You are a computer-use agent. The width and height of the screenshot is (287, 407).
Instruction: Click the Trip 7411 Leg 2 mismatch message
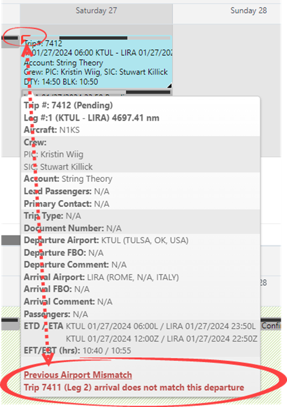click(x=134, y=387)
